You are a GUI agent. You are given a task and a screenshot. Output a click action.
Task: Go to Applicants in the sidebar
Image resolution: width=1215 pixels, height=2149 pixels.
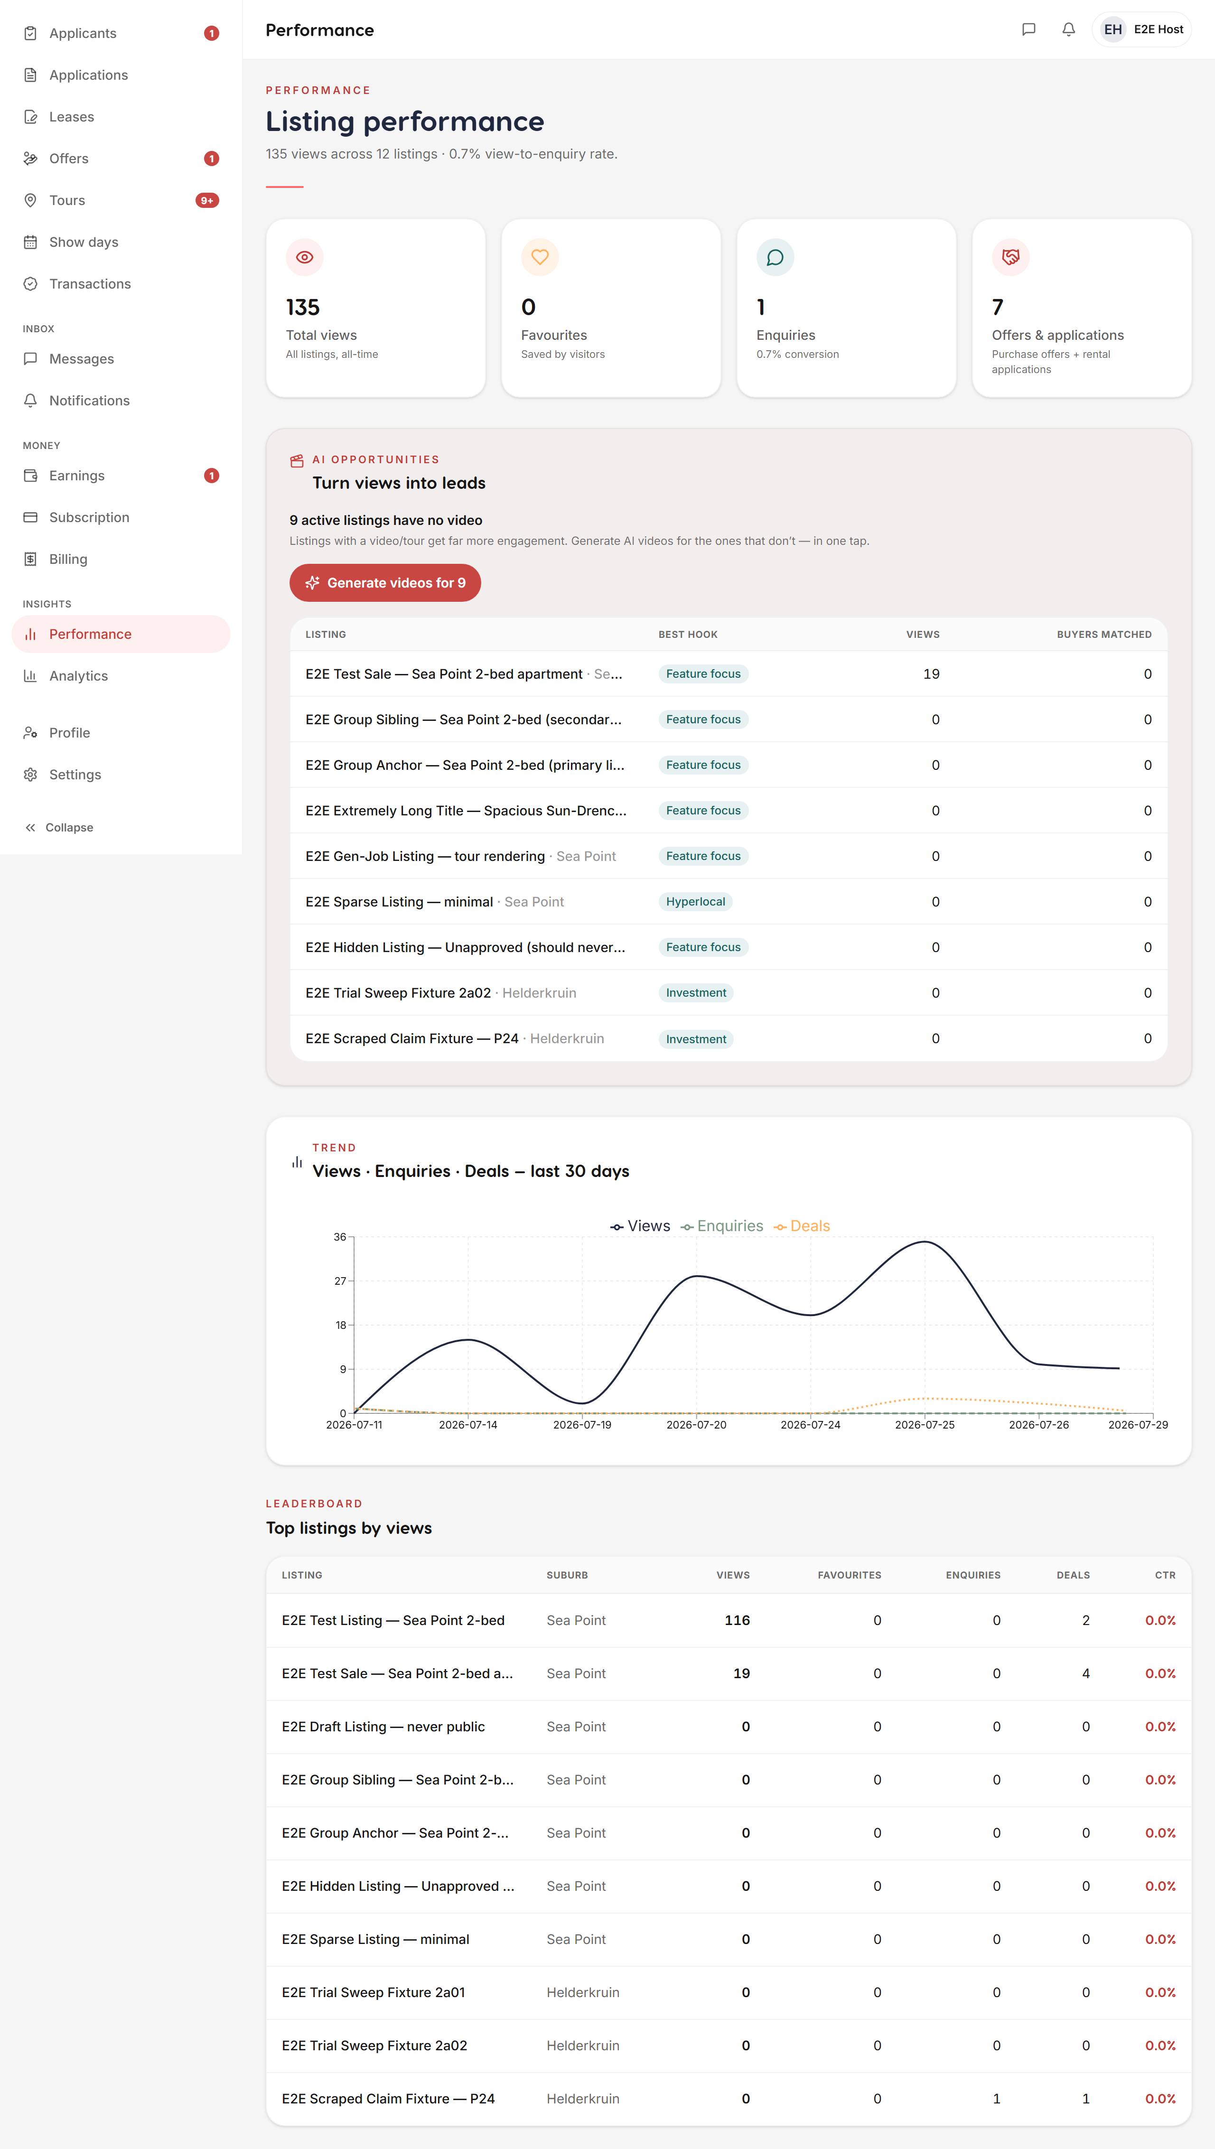[x=121, y=33]
